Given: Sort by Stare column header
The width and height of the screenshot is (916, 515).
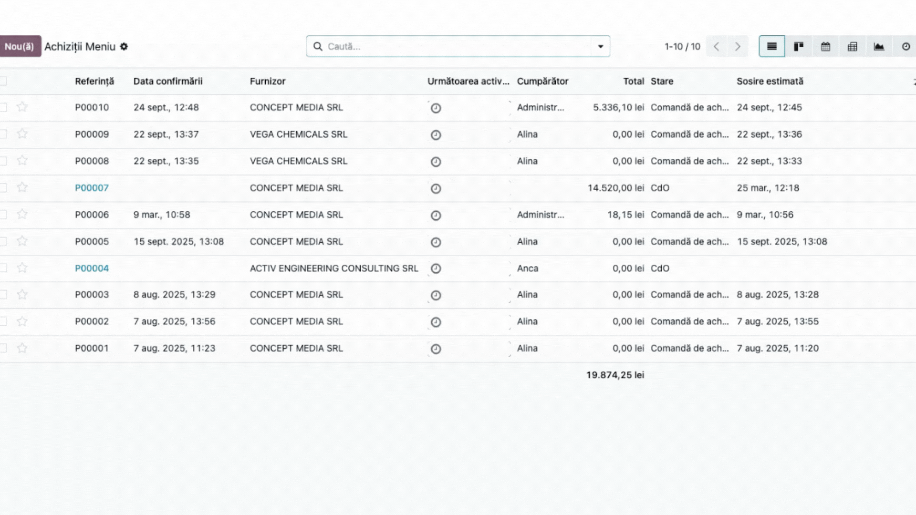Looking at the screenshot, I should 662,81.
